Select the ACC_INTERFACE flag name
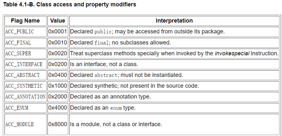This screenshot has width=282, height=136. click(24, 64)
